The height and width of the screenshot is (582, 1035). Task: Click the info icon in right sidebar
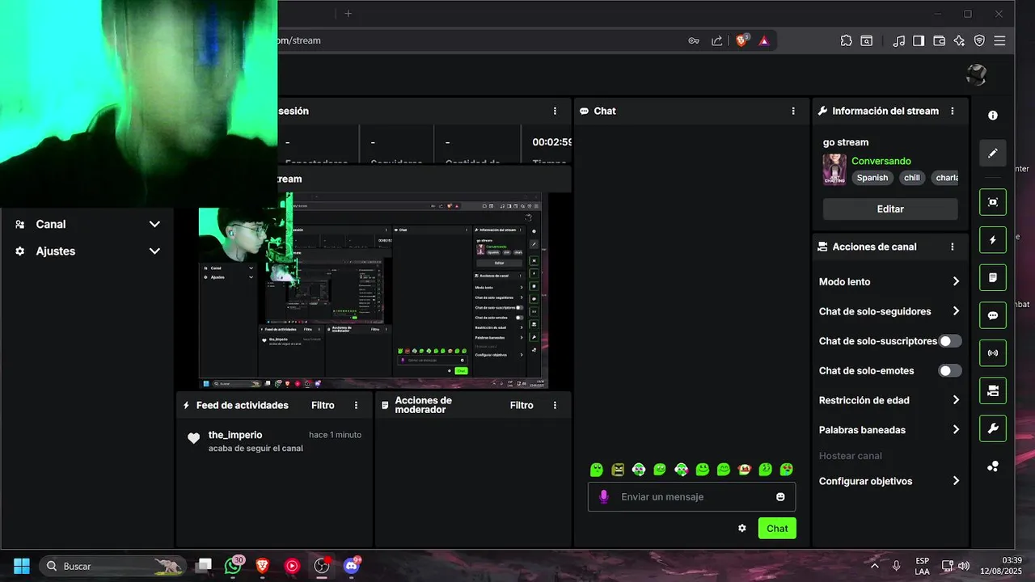993,116
